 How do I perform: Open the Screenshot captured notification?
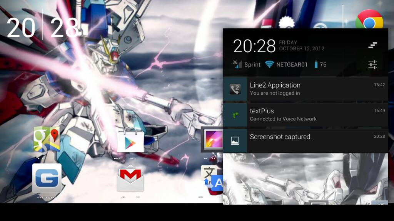tap(306, 141)
